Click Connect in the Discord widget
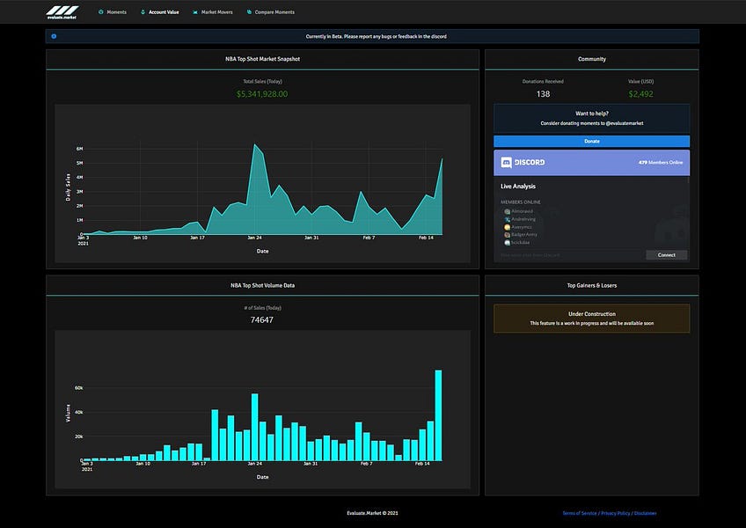This screenshot has height=528, width=746. point(666,254)
